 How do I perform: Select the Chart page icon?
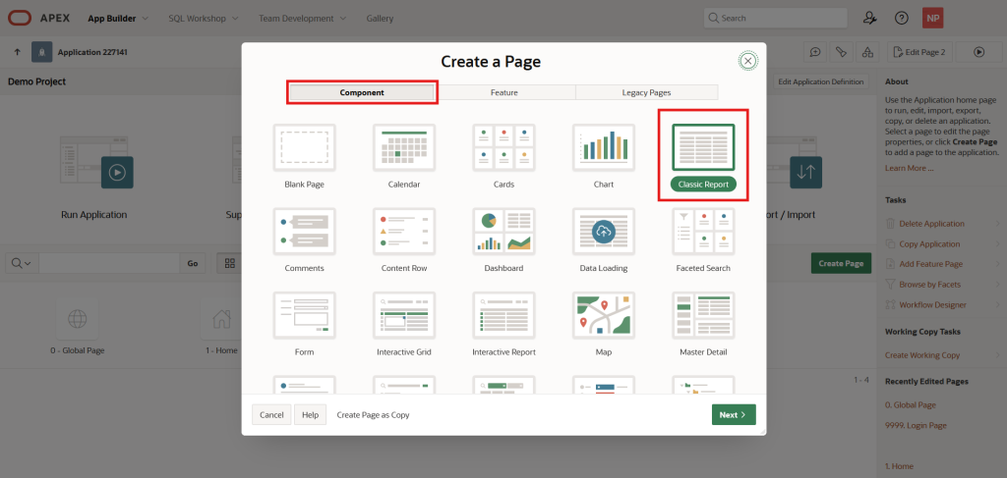pos(604,147)
